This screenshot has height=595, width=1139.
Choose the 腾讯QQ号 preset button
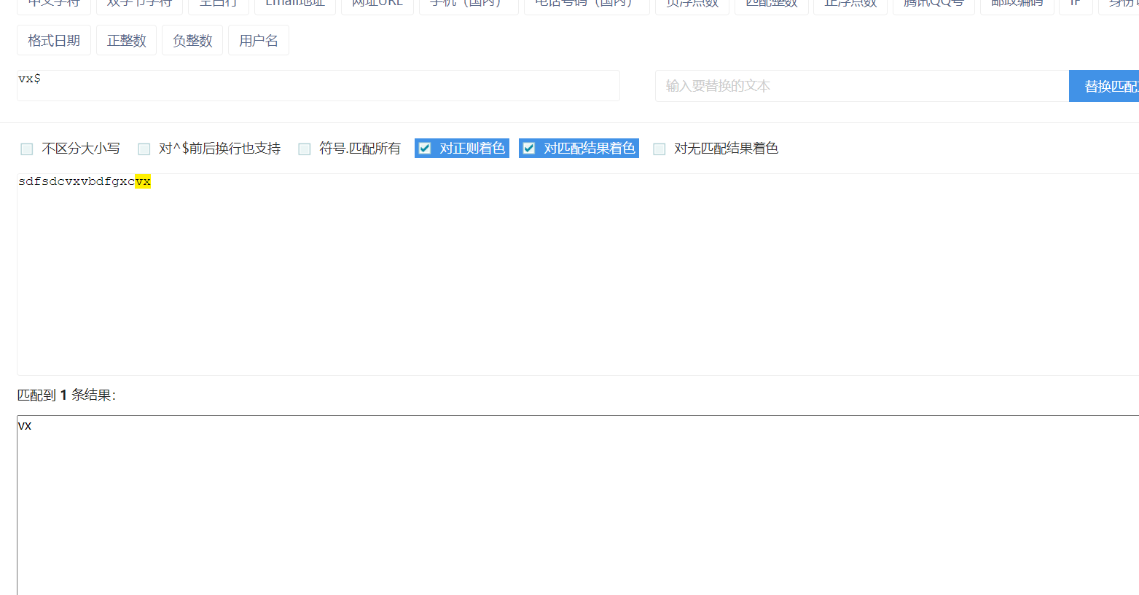coord(933,6)
